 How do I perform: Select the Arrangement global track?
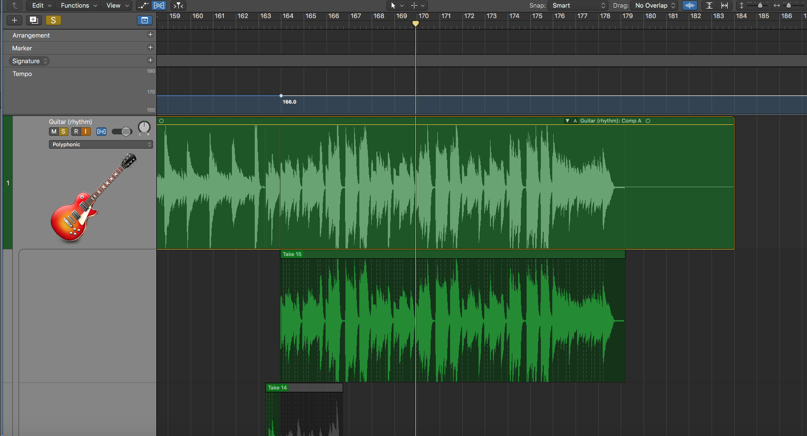click(x=31, y=36)
